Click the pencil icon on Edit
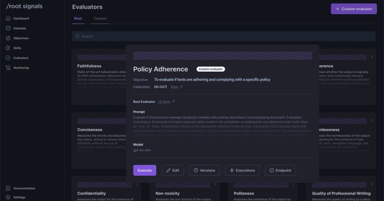 [x=168, y=170]
